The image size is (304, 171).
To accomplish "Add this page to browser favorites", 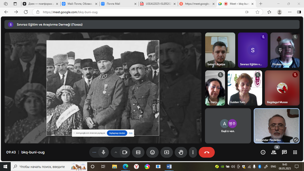I will tap(257, 12).
